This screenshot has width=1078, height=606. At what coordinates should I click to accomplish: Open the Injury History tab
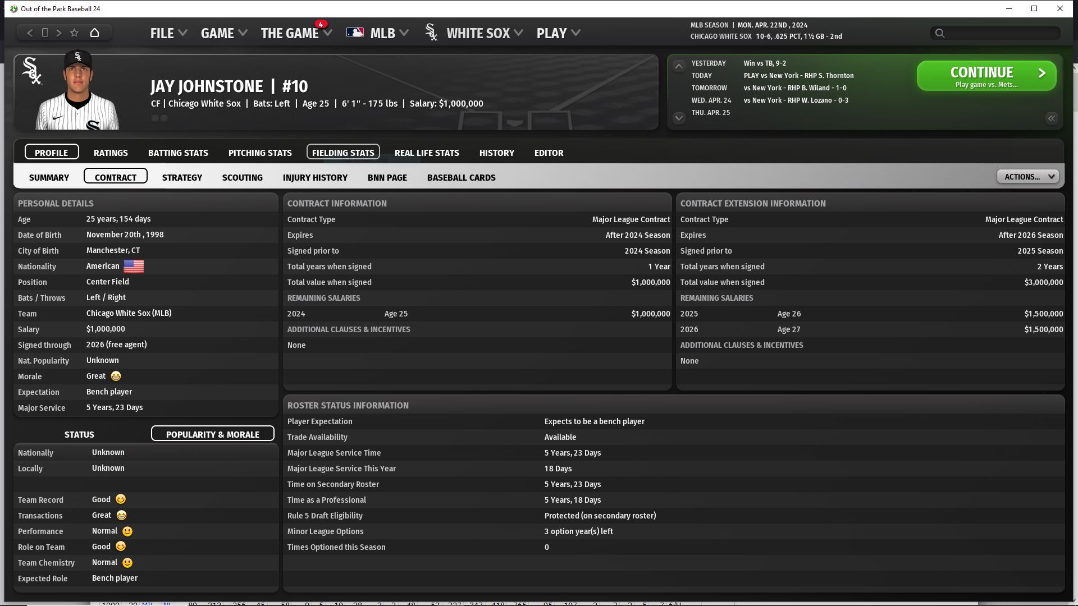[x=315, y=177]
